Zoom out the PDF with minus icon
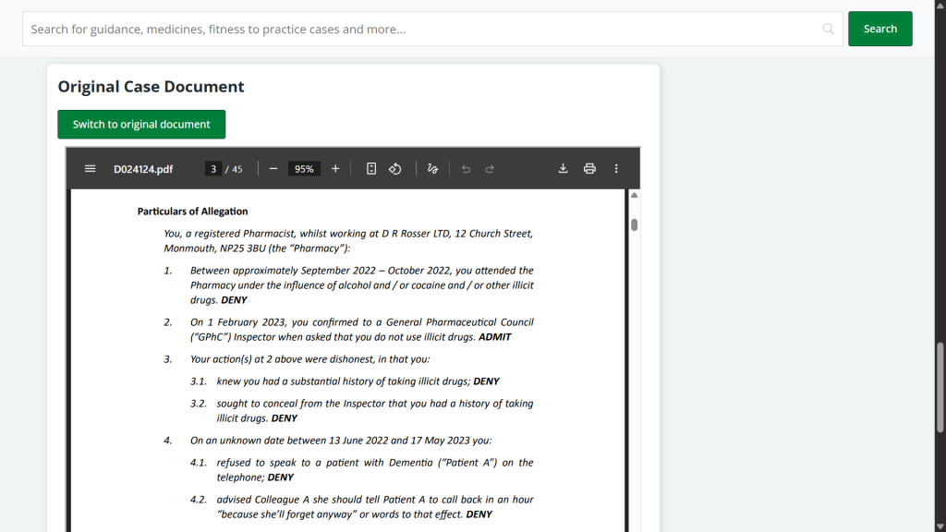946x532 pixels. 273,169
